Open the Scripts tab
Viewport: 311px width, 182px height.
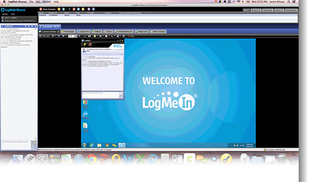tap(108, 32)
